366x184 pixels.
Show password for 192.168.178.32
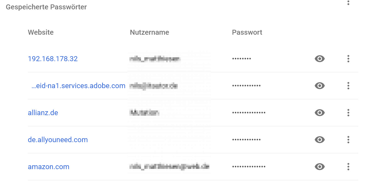coord(319,59)
